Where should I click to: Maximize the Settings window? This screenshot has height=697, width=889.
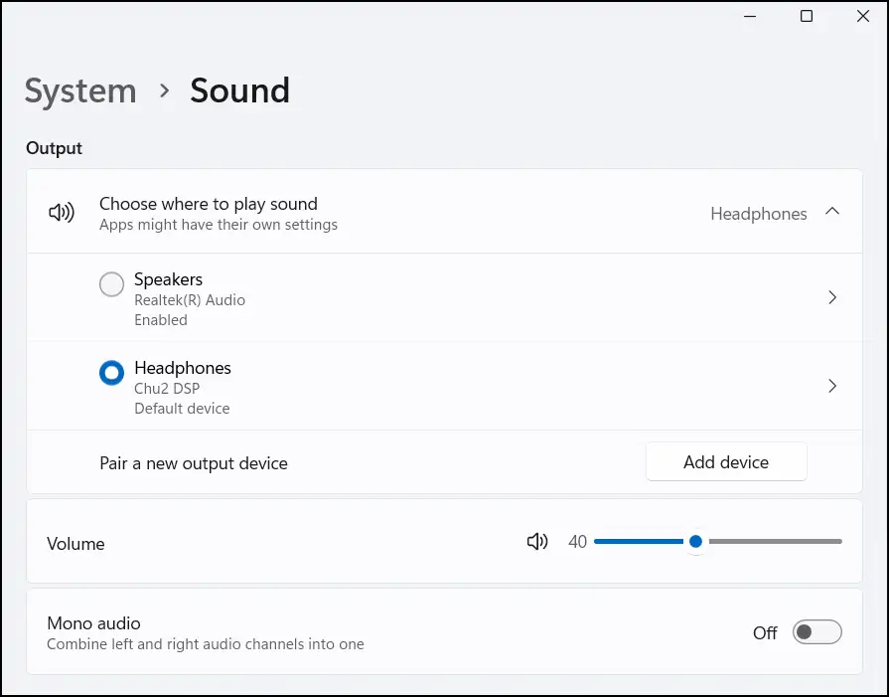point(807,16)
